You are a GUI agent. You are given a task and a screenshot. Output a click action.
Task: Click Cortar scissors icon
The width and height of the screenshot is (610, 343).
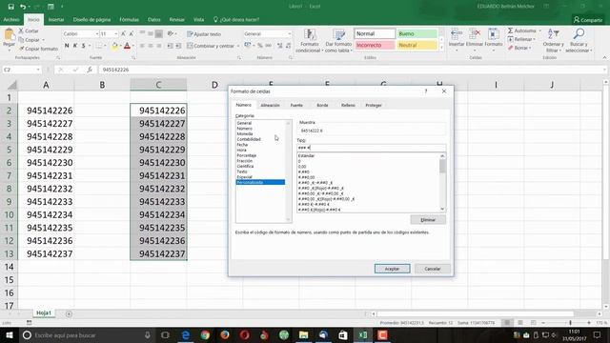[21, 30]
